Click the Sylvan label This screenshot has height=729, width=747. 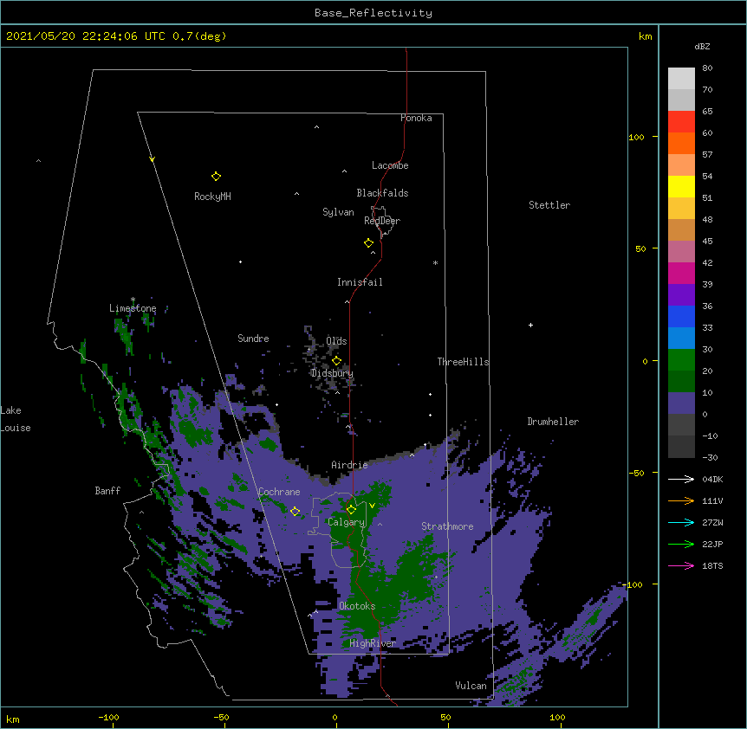coord(338,212)
